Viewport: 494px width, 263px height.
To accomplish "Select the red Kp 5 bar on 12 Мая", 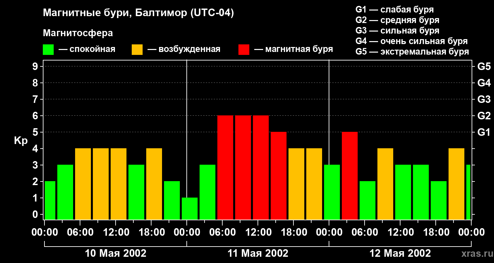I will tap(350, 176).
